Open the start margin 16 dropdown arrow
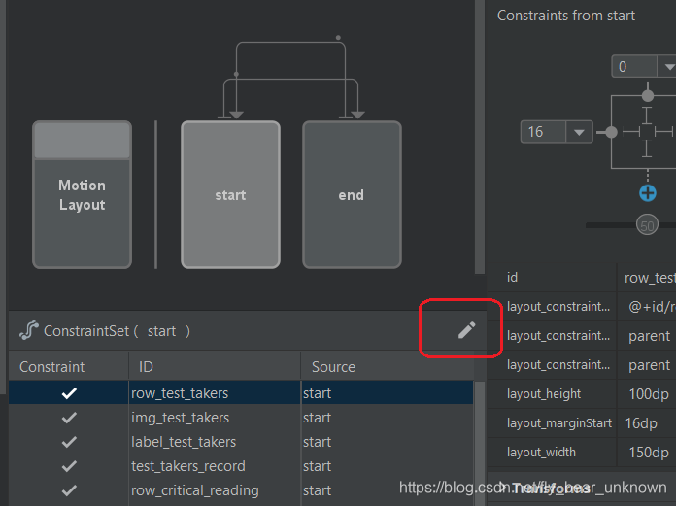 click(x=579, y=132)
